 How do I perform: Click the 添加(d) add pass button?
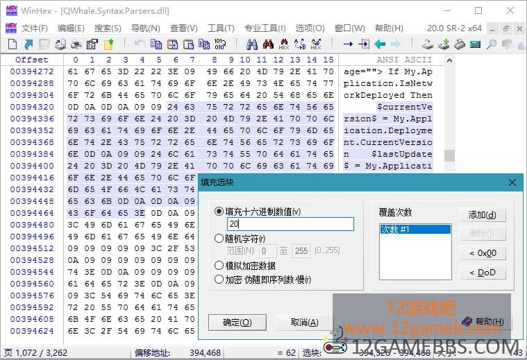pos(483,214)
